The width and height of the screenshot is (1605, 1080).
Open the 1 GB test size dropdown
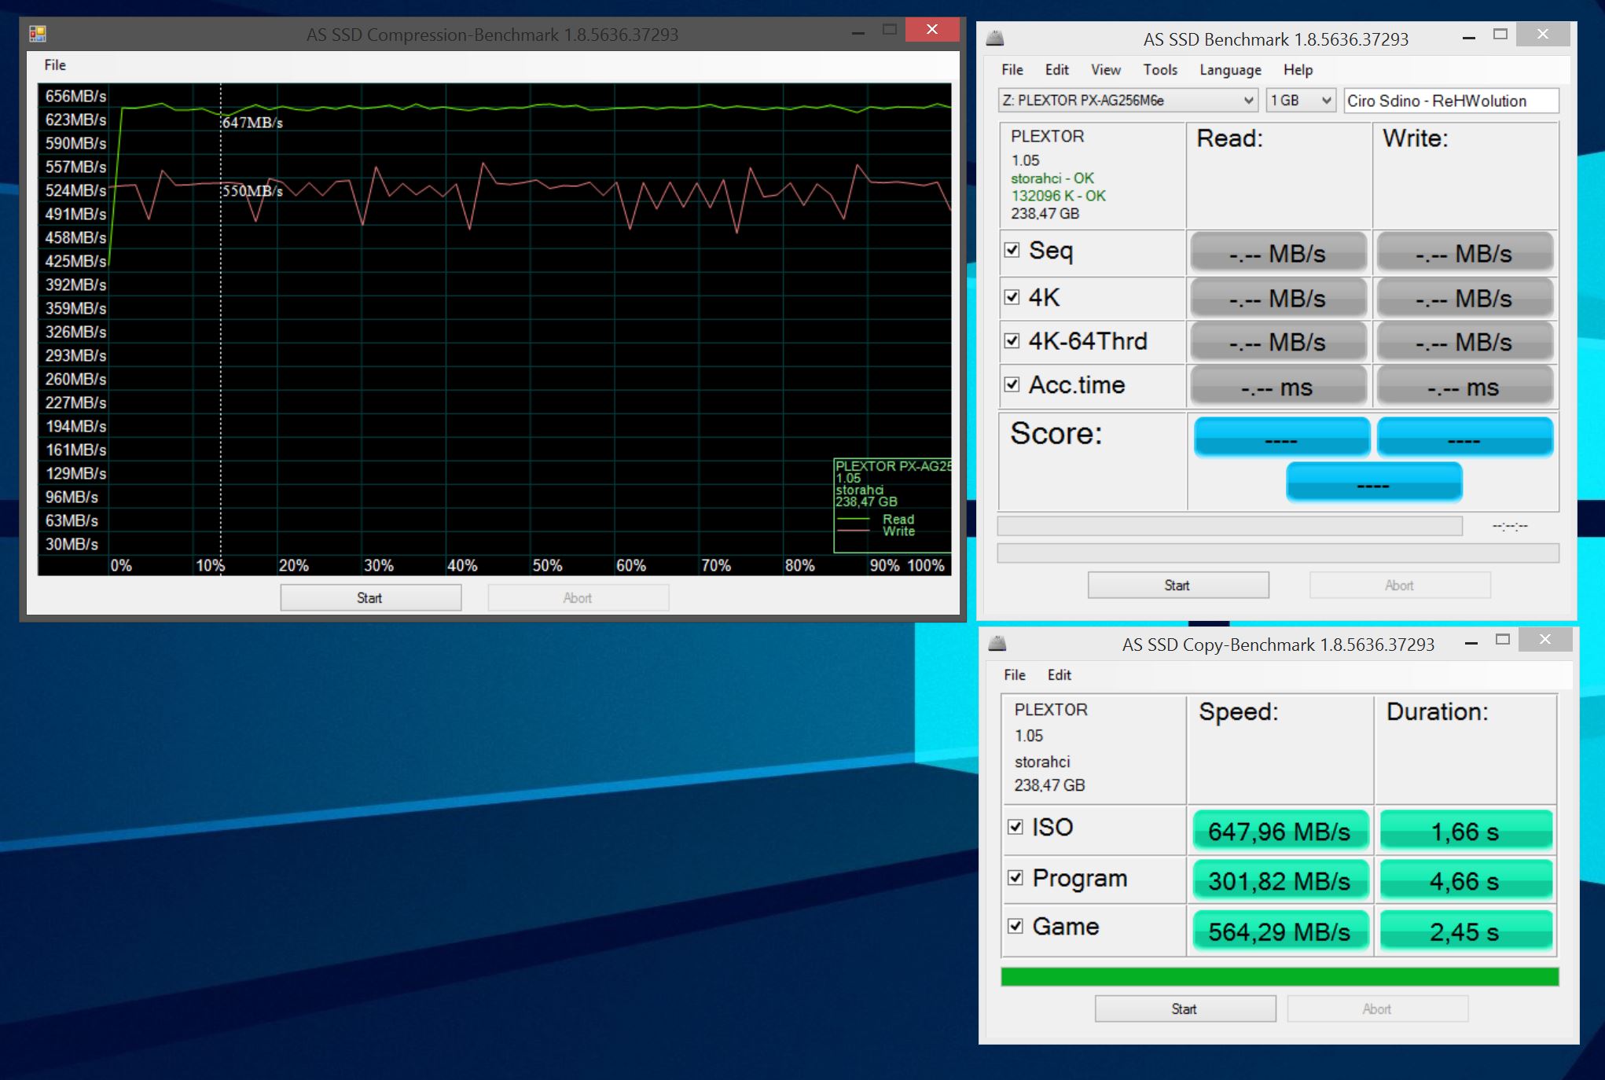pos(1301,101)
